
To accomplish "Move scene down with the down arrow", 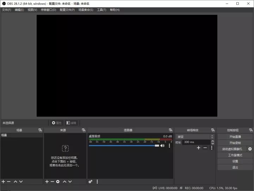I will click(x=21, y=181).
